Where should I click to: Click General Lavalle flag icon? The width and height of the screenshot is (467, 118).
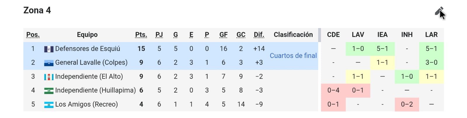pyautogui.click(x=48, y=63)
